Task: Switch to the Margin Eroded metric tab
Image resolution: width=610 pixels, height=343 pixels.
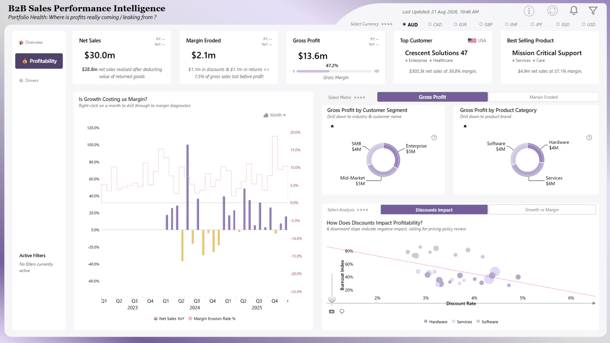Action: coord(543,97)
